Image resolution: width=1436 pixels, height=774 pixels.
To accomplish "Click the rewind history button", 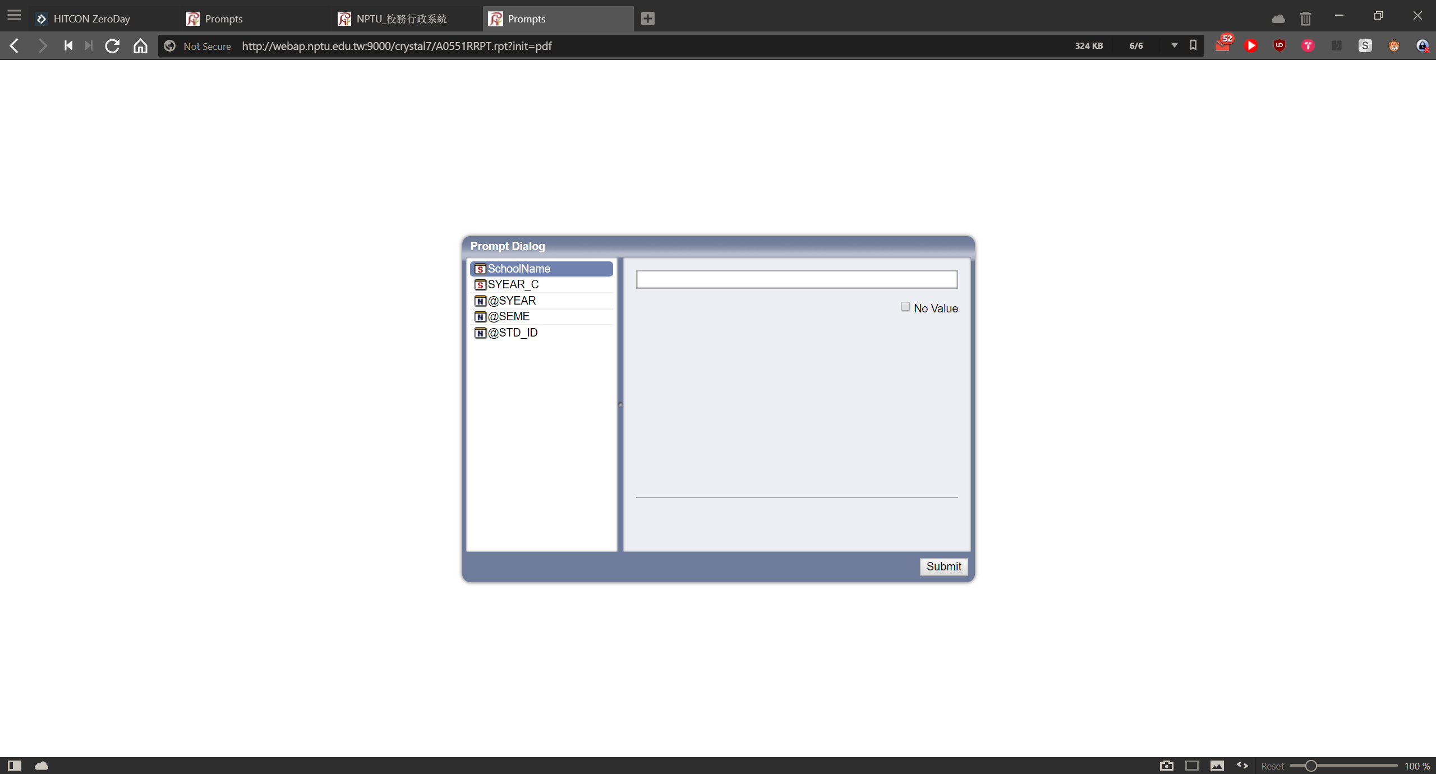I will pos(68,46).
